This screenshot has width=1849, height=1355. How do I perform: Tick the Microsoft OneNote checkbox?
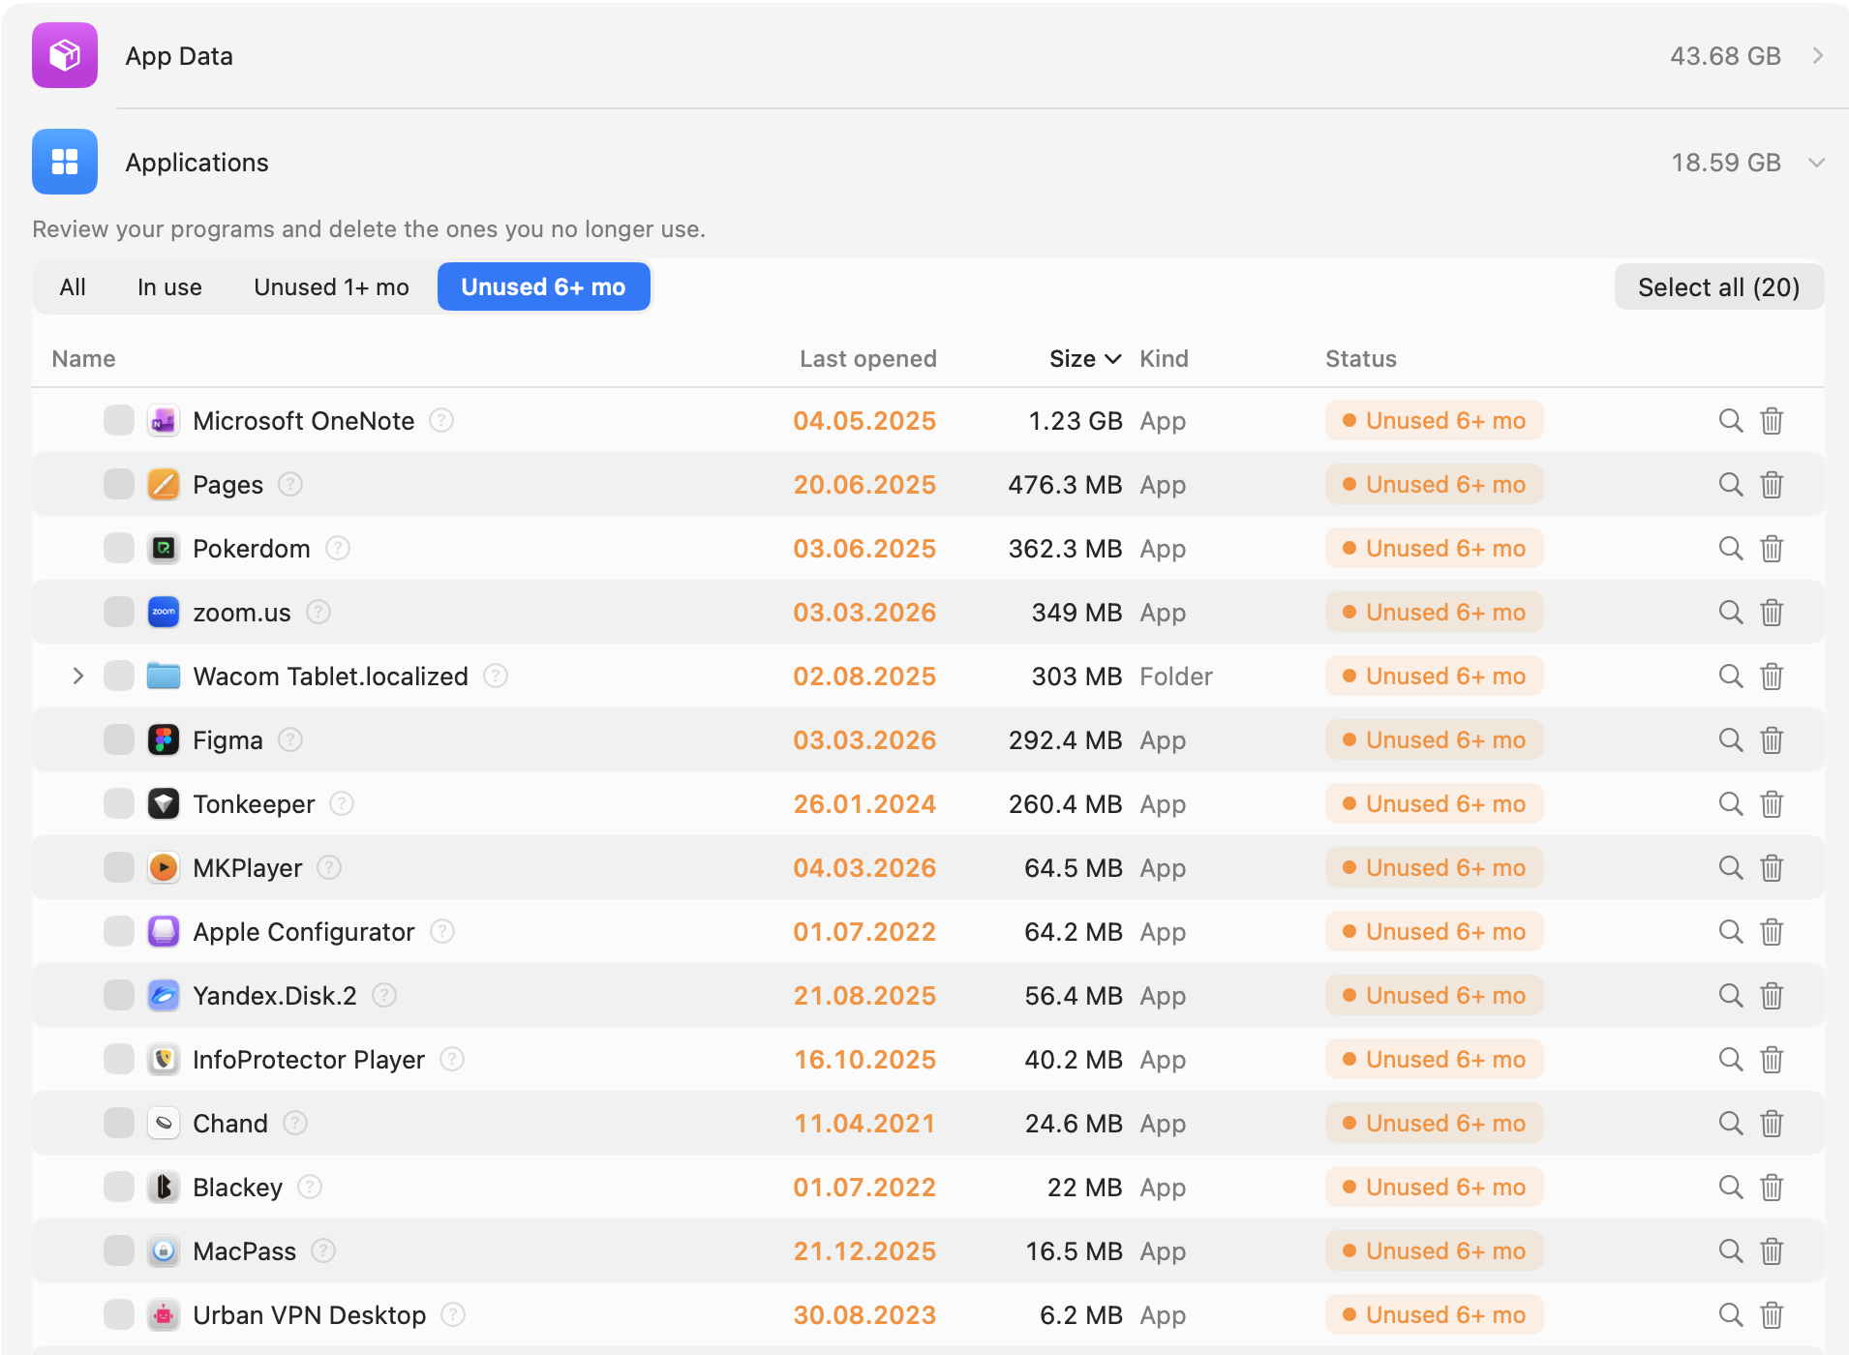[x=119, y=421]
